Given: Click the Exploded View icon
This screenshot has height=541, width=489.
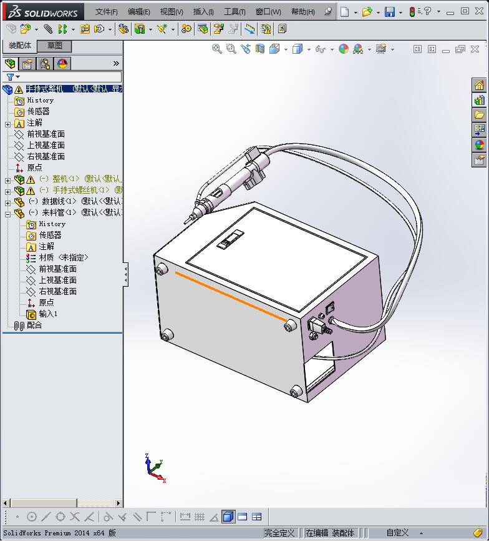Looking at the screenshot, I should pos(219,29).
